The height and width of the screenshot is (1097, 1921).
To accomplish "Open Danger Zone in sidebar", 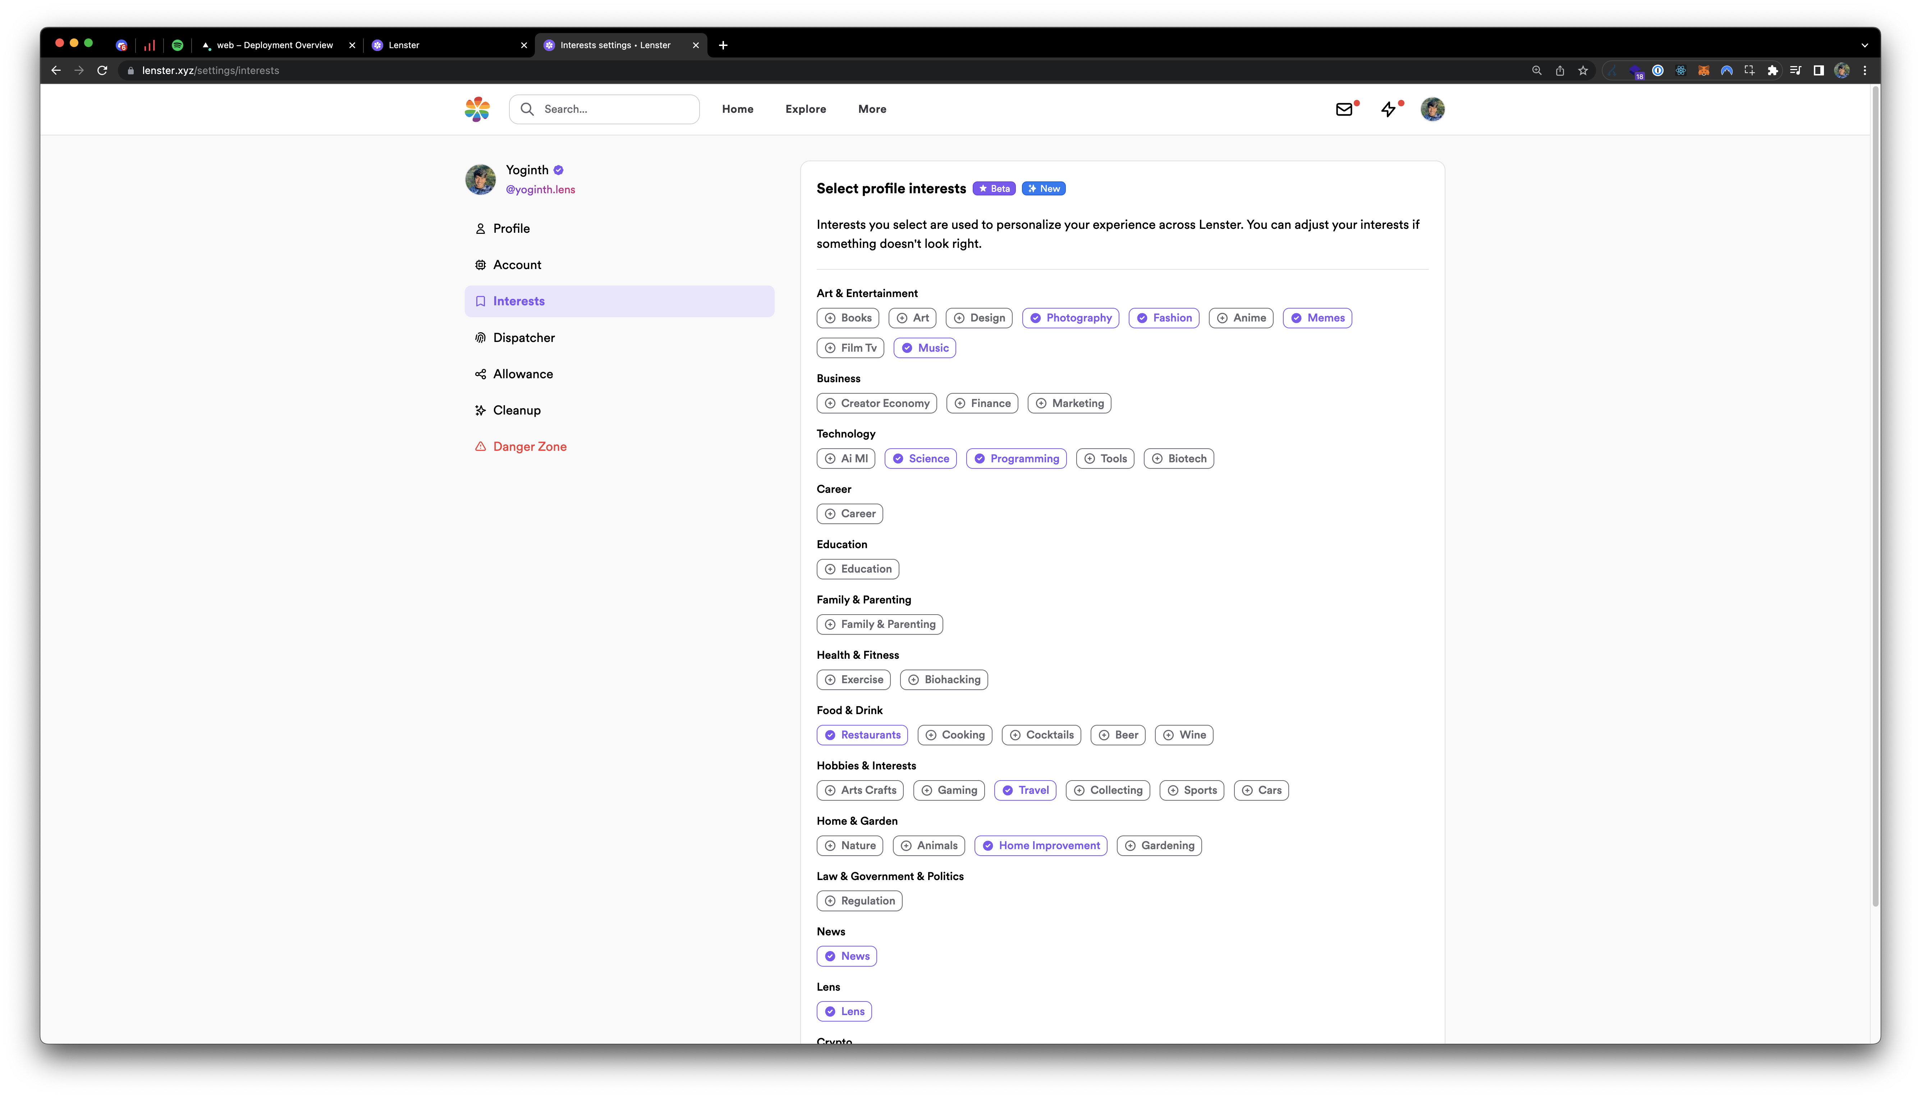I will [619, 447].
